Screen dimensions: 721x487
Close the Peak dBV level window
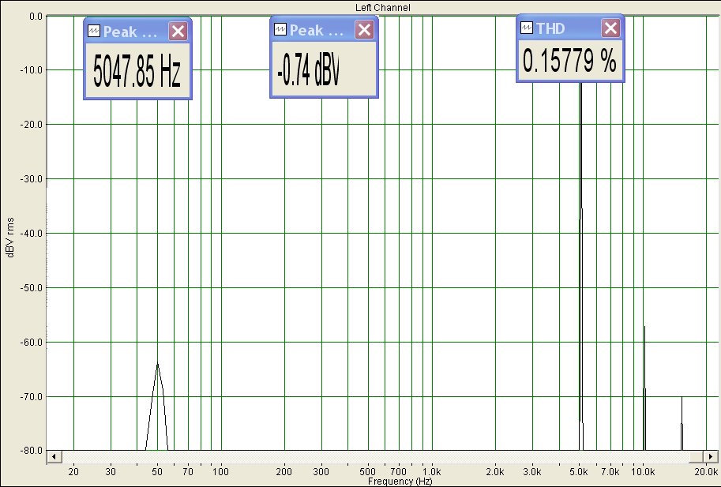pos(364,30)
